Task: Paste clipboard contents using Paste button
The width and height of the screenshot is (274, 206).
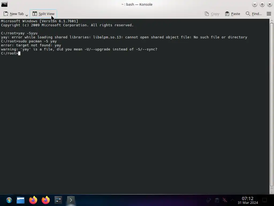Action: pos(233,14)
